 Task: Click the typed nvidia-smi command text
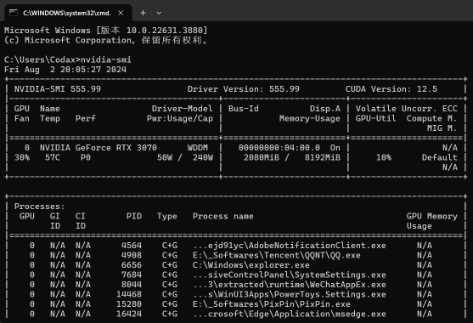(x=106, y=59)
